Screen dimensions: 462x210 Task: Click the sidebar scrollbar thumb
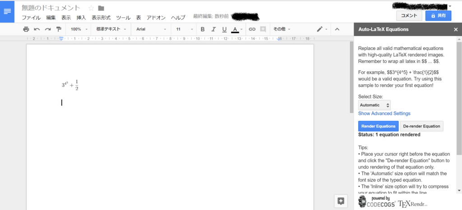coord(459,99)
